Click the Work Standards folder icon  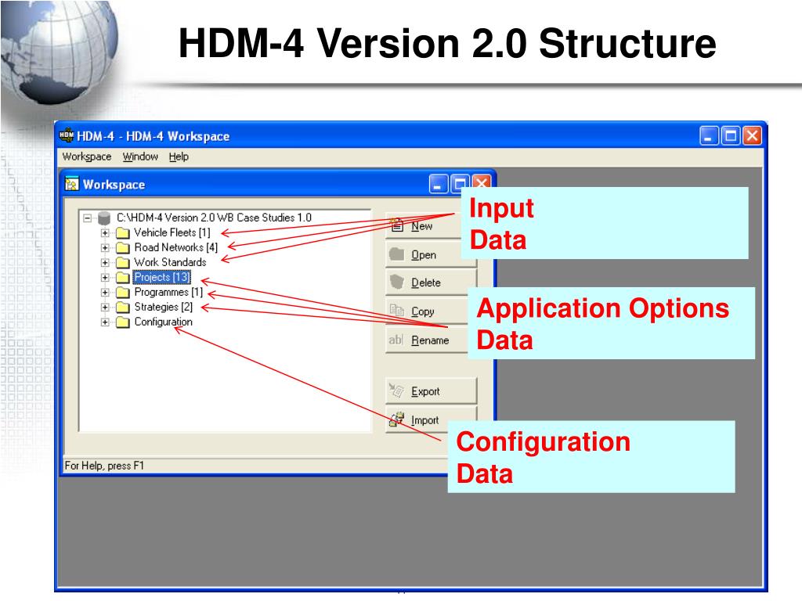coord(123,263)
